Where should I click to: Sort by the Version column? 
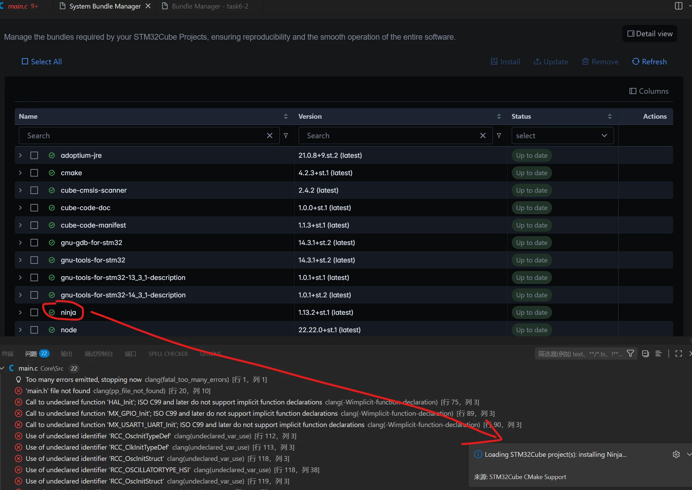499,116
